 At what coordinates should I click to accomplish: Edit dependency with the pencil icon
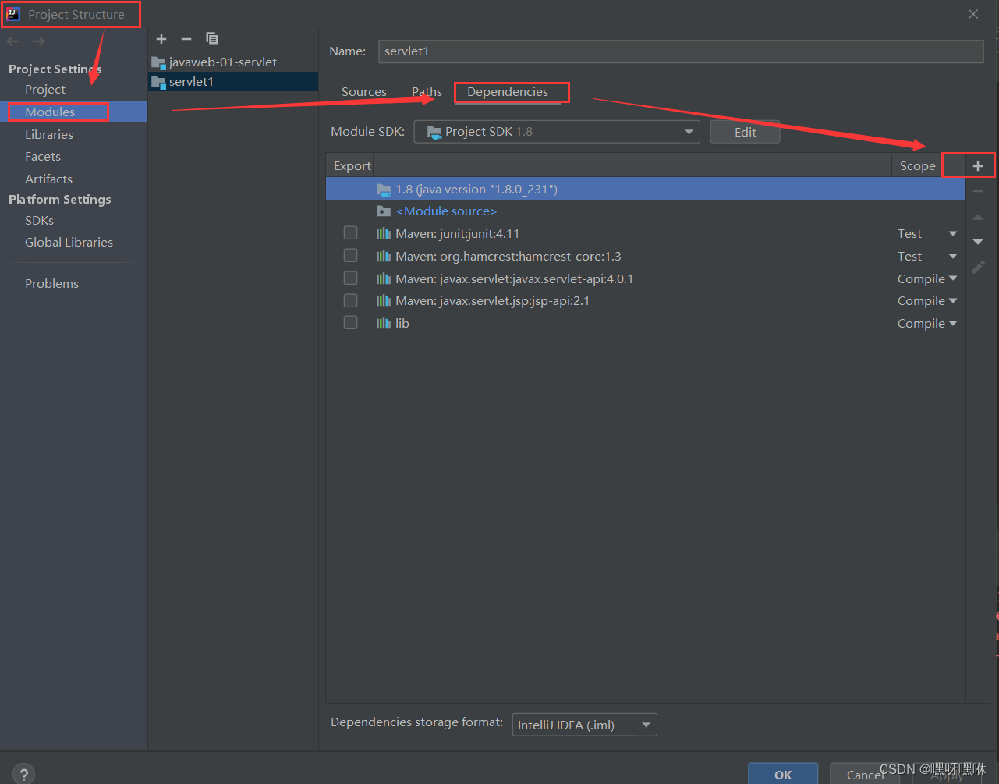978,268
